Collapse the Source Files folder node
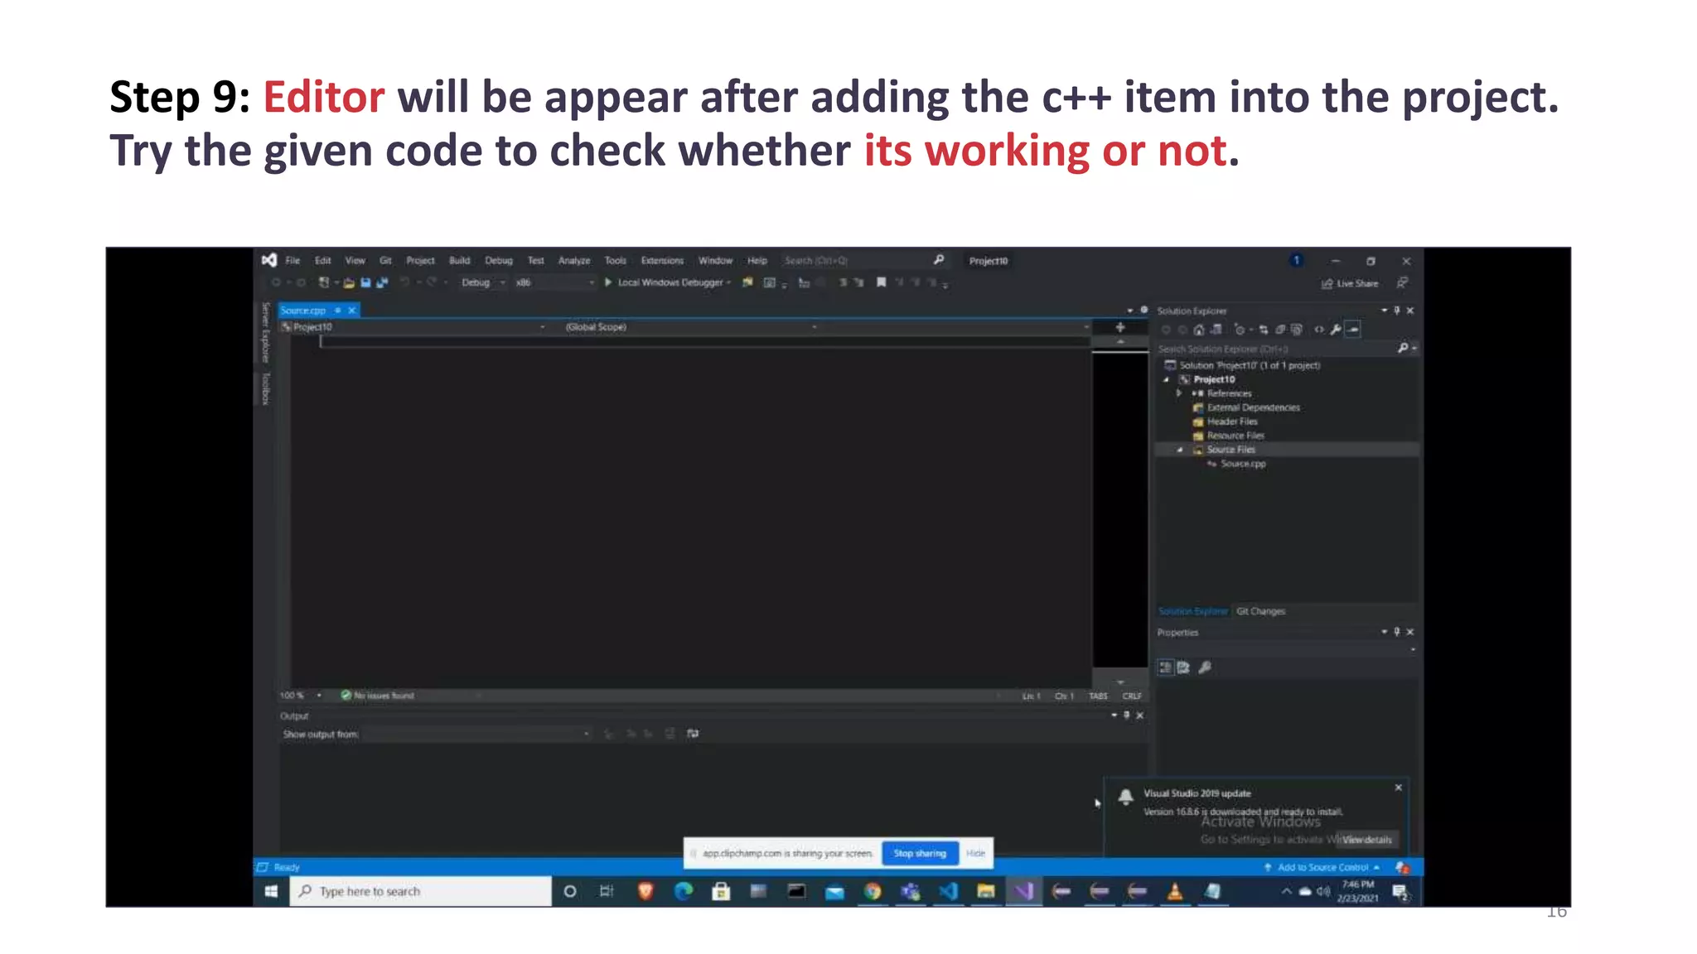 [x=1180, y=450]
